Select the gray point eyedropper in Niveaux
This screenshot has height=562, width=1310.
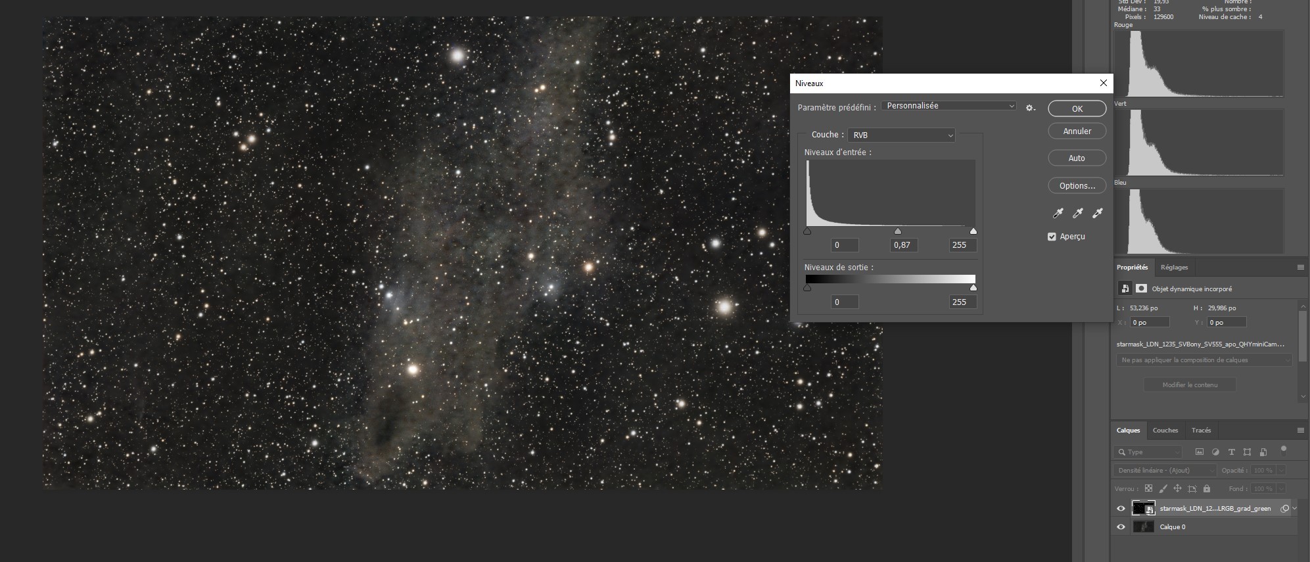click(x=1078, y=213)
